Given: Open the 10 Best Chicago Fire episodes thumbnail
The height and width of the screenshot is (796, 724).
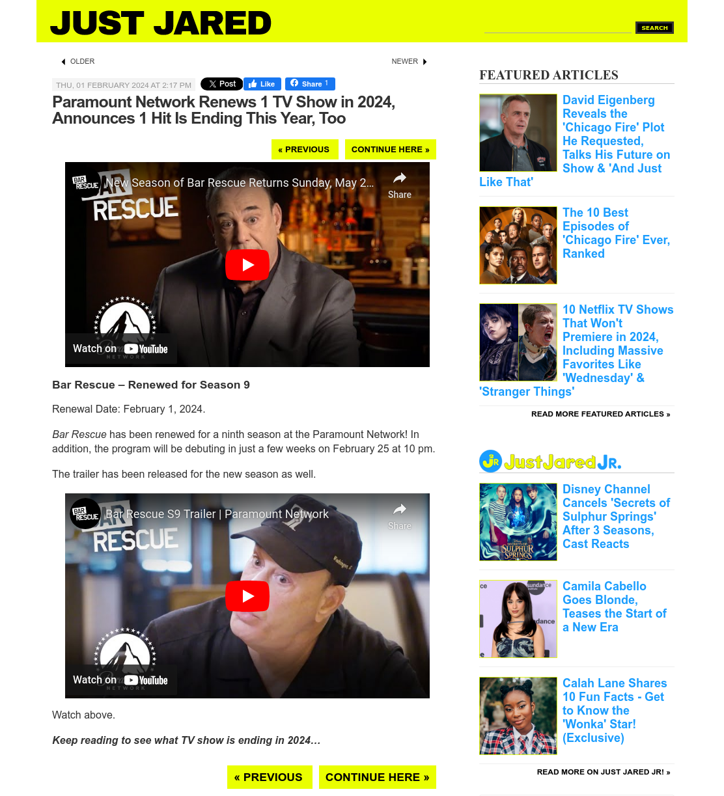Looking at the screenshot, I should point(518,245).
